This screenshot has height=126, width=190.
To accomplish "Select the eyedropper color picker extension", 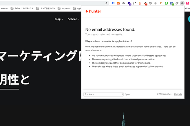I will click(x=145, y=3).
